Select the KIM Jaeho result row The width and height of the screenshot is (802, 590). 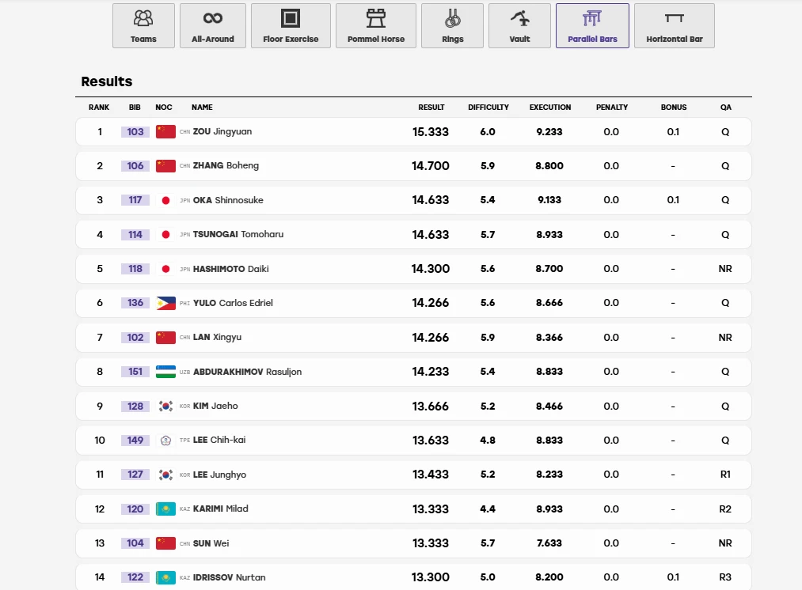click(x=413, y=406)
